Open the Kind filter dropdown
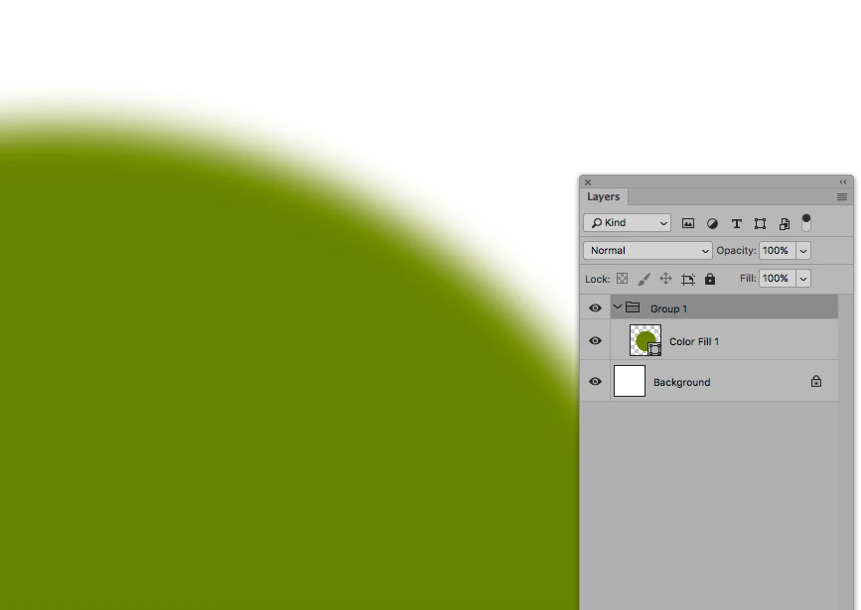 (627, 223)
